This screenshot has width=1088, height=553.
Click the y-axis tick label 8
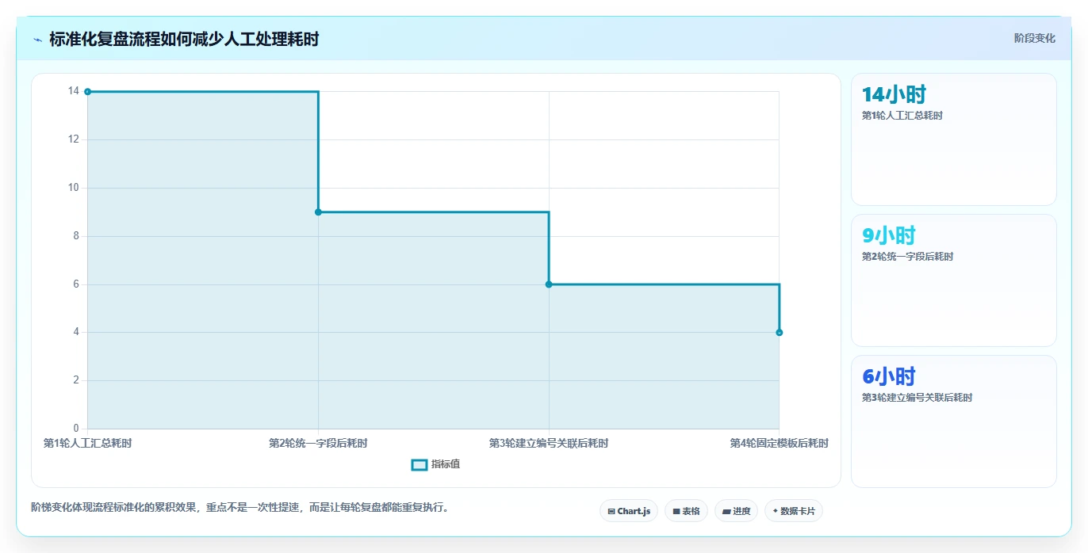pyautogui.click(x=76, y=236)
